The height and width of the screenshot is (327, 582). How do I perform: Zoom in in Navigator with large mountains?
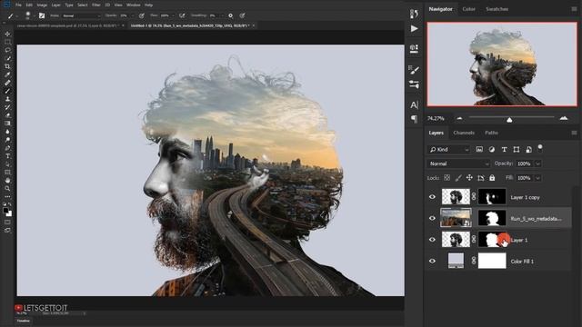[564, 118]
